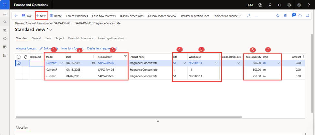Open the form in a new window
315x135 pixels.
307,16
